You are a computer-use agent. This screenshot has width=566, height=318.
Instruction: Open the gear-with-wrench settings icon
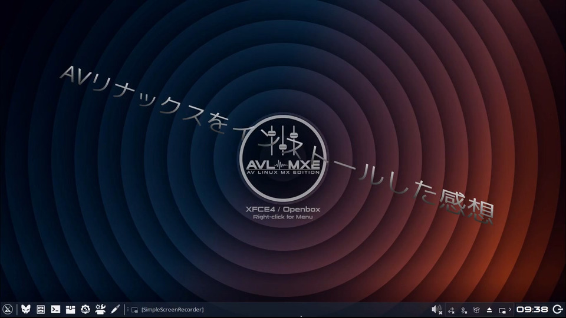[85, 309]
